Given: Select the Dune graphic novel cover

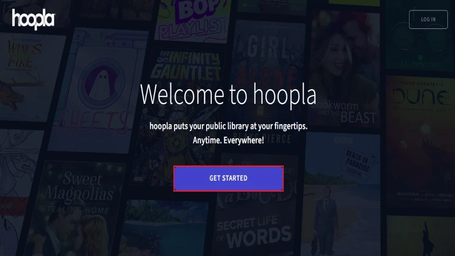Looking at the screenshot, I should point(421,142).
